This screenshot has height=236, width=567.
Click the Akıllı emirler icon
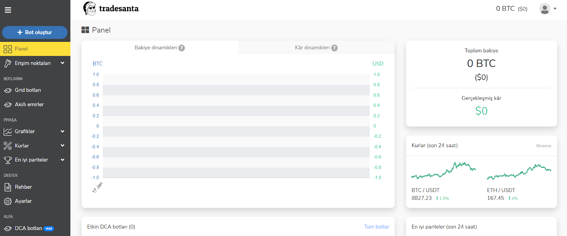8,105
